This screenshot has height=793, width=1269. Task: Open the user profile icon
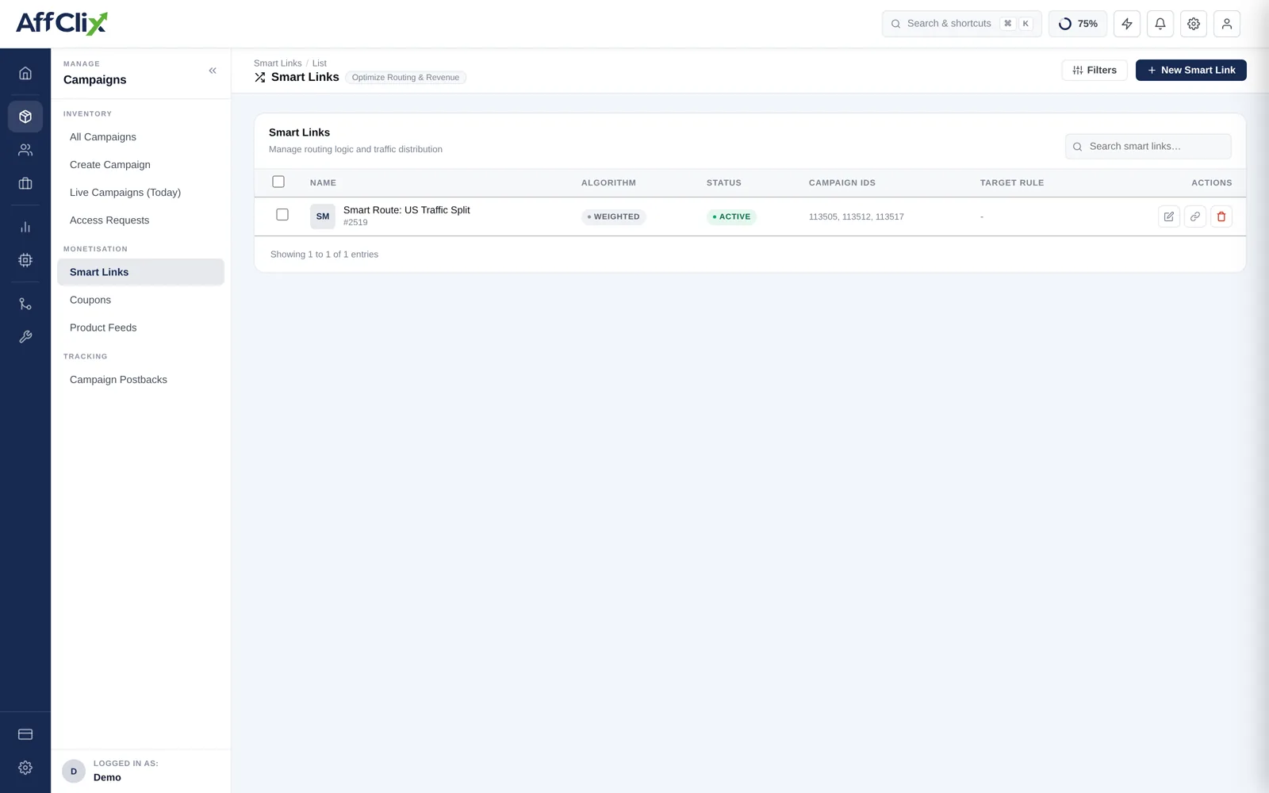(1227, 24)
